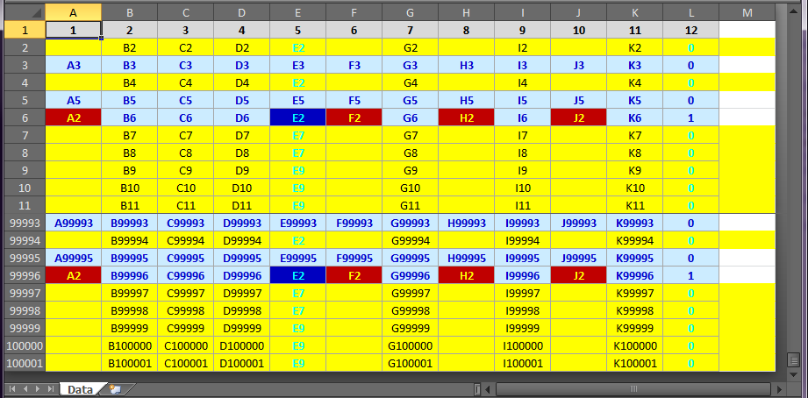This screenshot has width=808, height=398.
Task: Go to the previous sheet tab
Action: point(25,388)
